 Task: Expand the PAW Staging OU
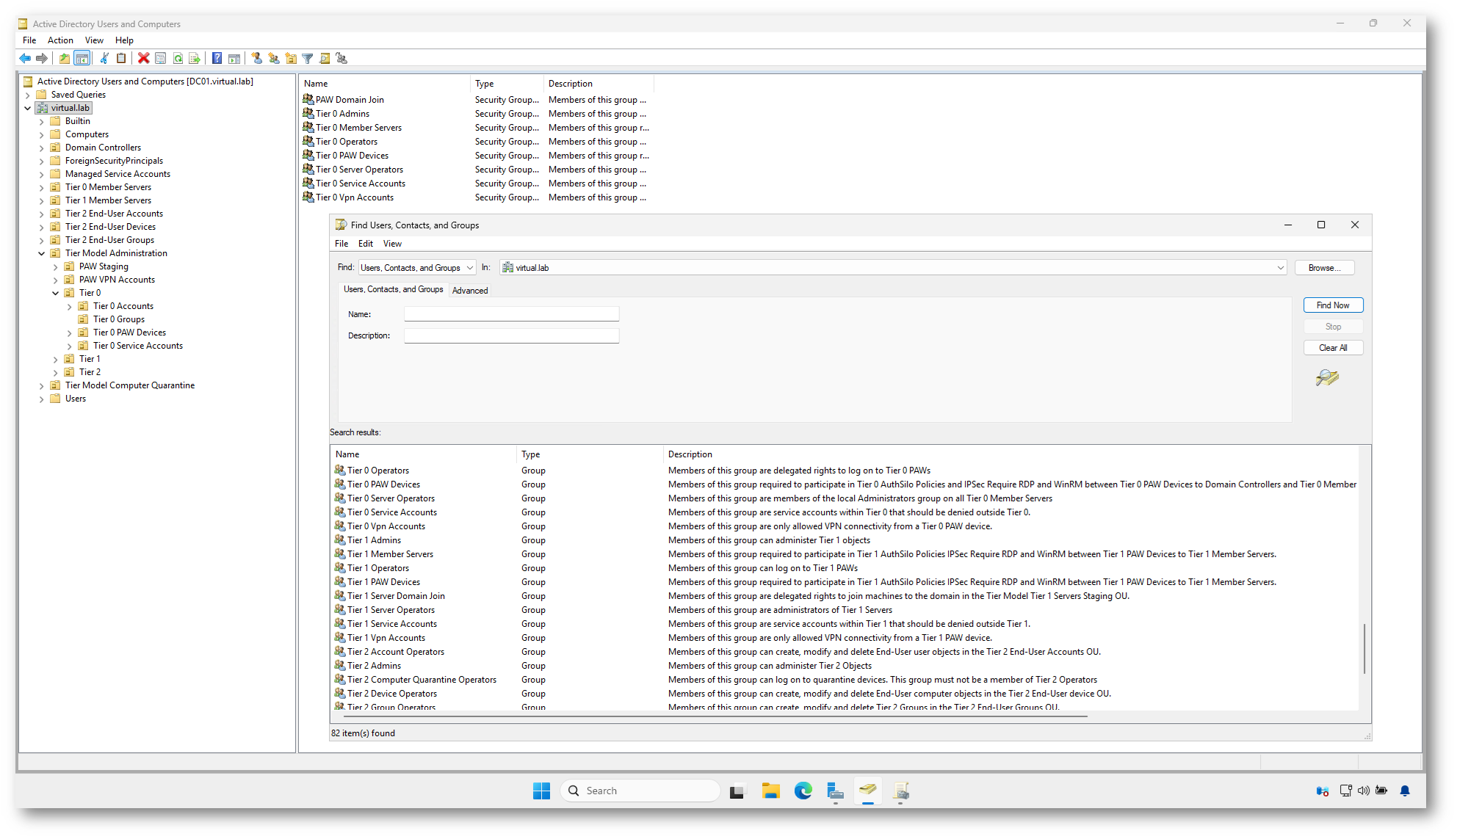(56, 266)
